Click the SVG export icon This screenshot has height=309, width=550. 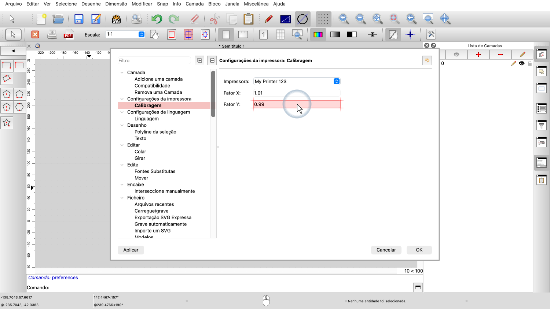point(116,19)
